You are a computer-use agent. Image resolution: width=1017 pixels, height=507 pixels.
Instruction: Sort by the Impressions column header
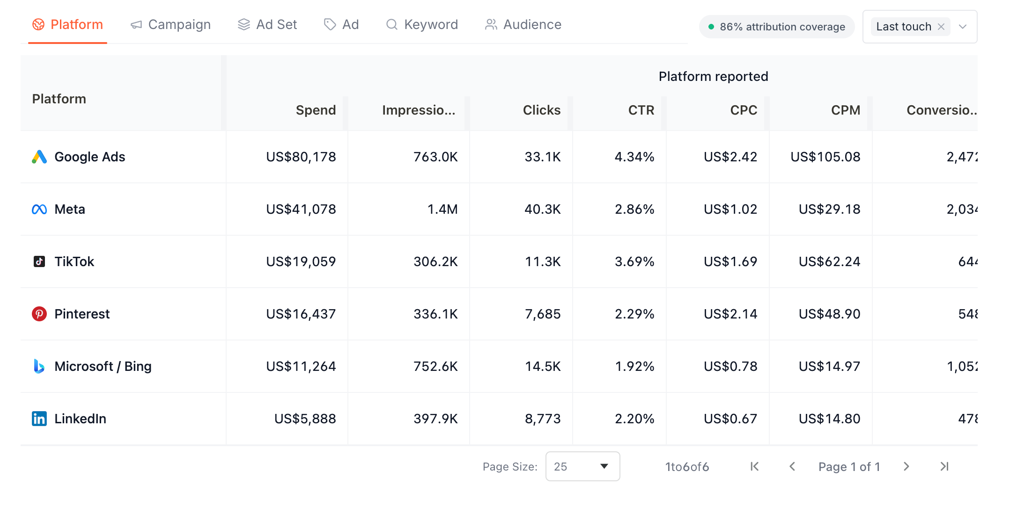419,110
